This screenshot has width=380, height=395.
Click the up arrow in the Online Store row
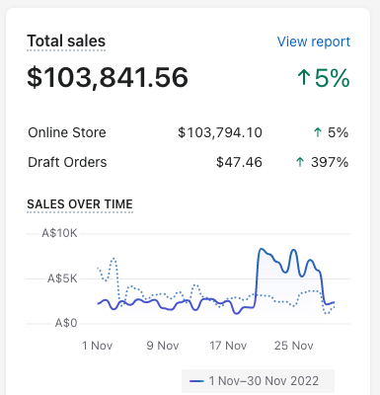(318, 132)
